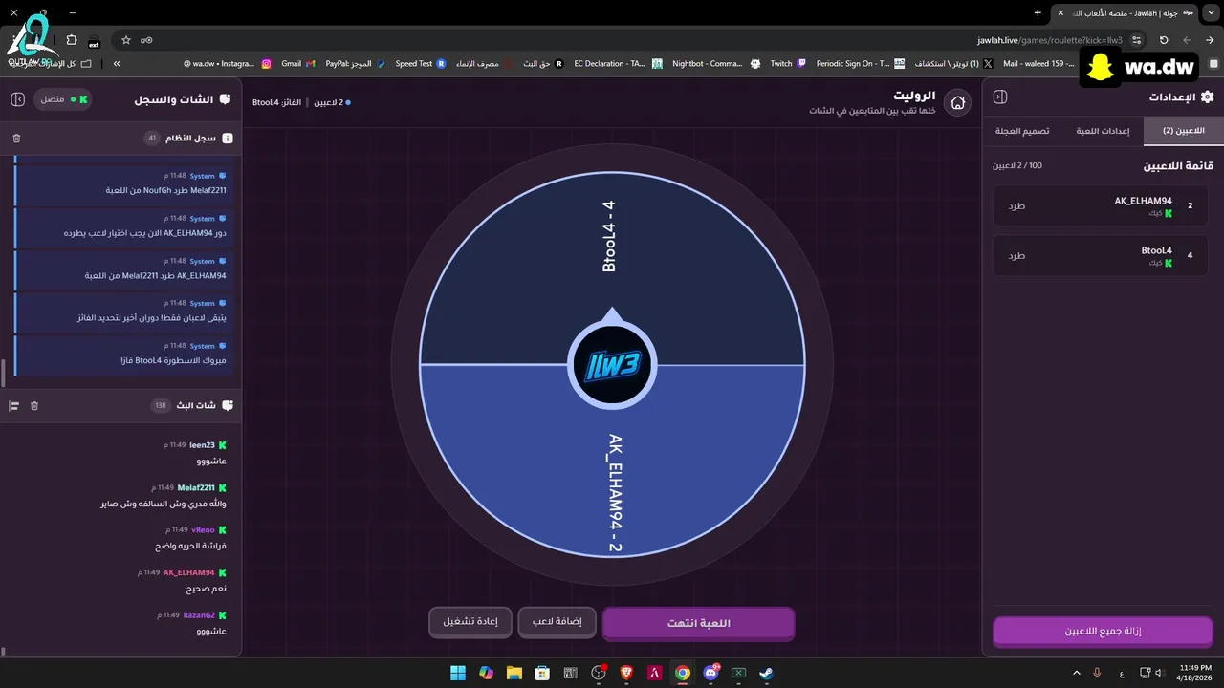
Task: Click the إضافة لاعب button
Action: tap(557, 622)
